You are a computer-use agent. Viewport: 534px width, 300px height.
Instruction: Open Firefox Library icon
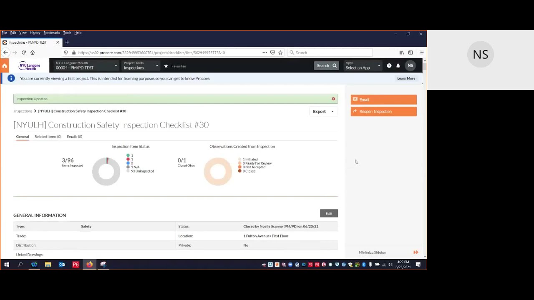coord(402,52)
